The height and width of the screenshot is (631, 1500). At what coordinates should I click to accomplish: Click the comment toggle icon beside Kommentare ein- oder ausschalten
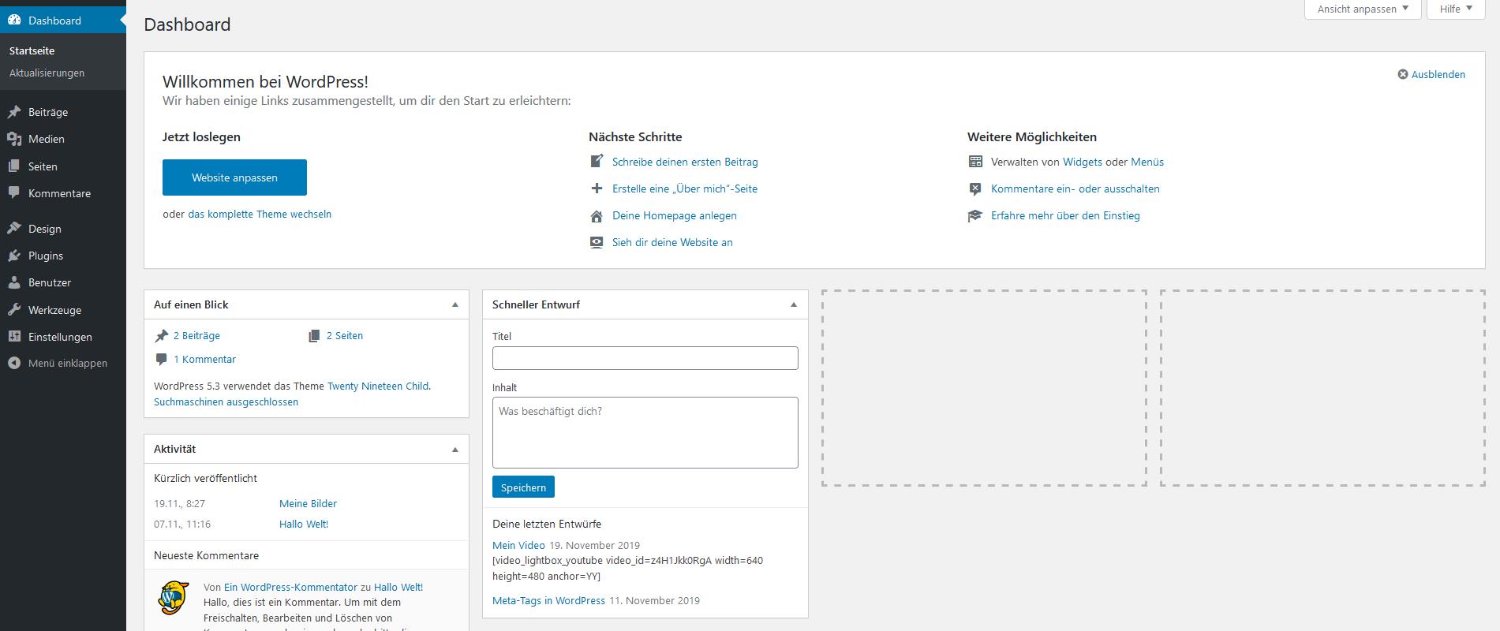tap(975, 189)
